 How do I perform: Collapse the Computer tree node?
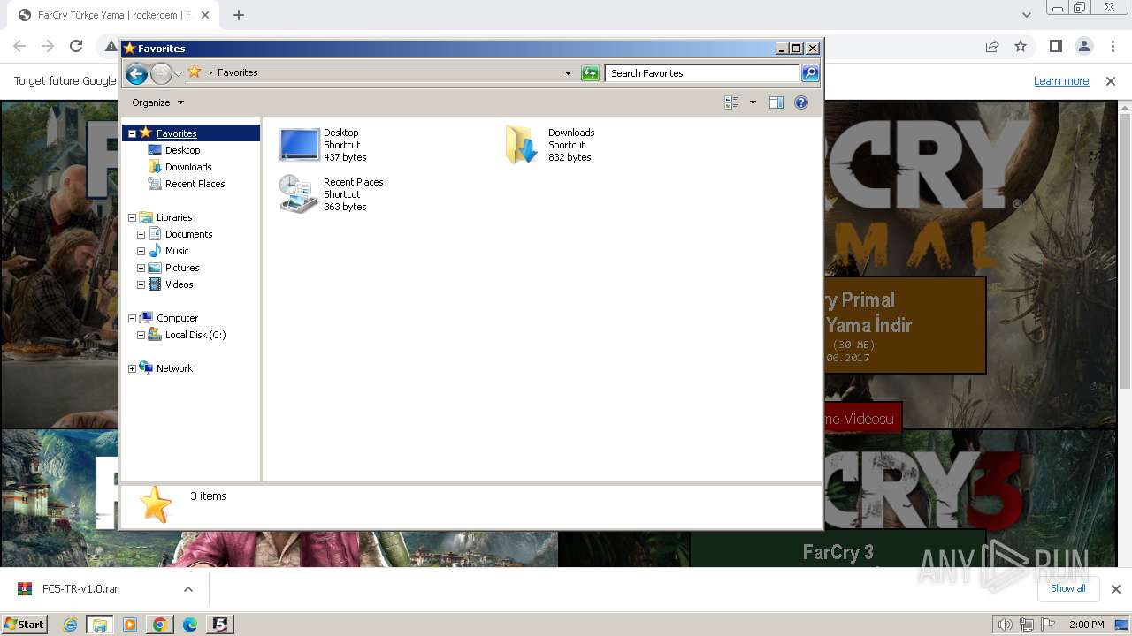point(132,318)
